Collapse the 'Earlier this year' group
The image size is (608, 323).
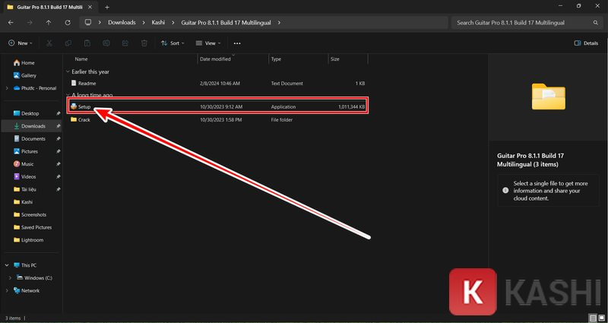coord(67,71)
